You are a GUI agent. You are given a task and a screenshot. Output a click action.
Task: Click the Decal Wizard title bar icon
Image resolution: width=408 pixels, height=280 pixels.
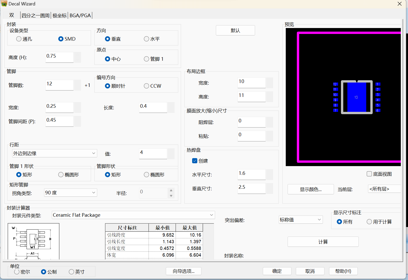click(x=4, y=4)
